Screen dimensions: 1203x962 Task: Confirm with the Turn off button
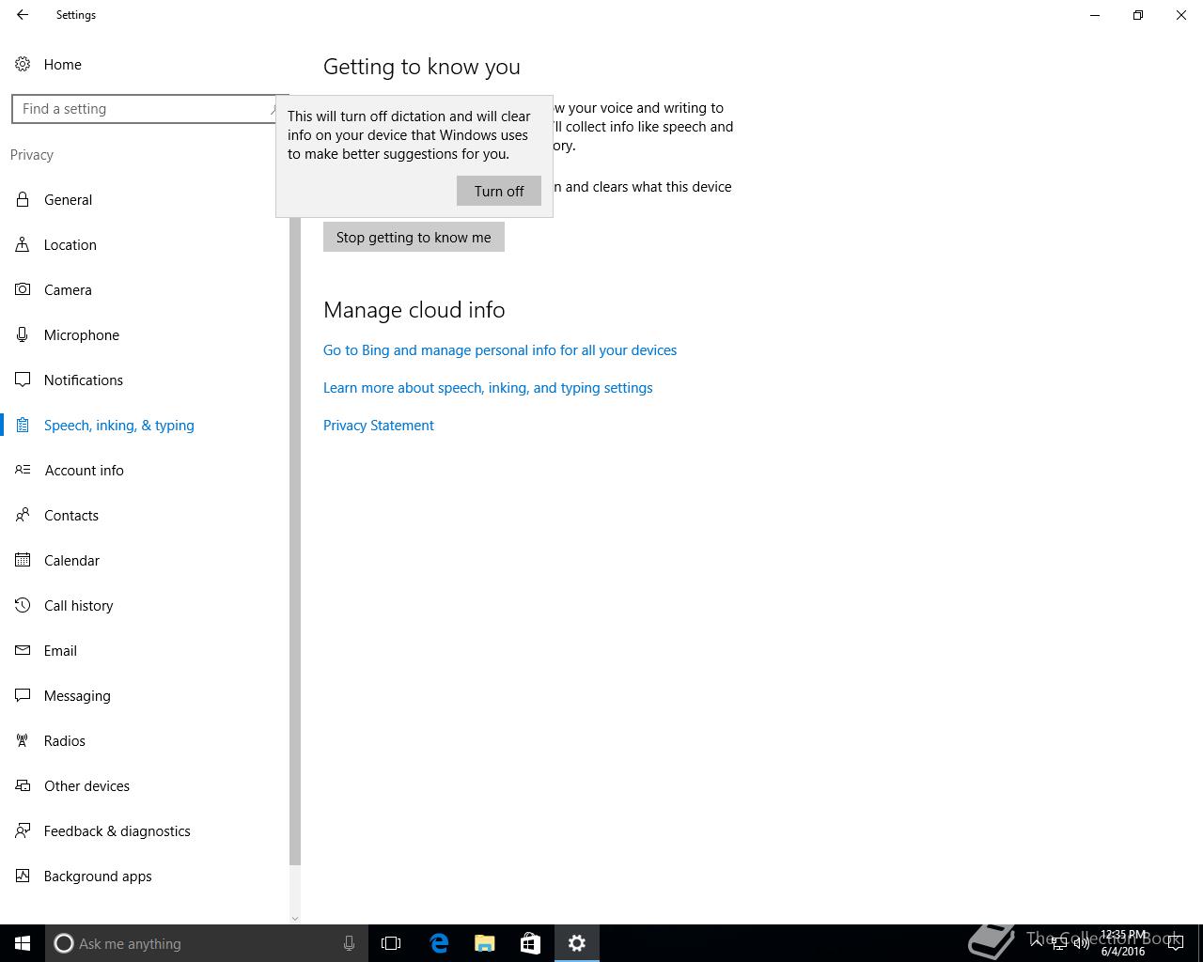(499, 191)
